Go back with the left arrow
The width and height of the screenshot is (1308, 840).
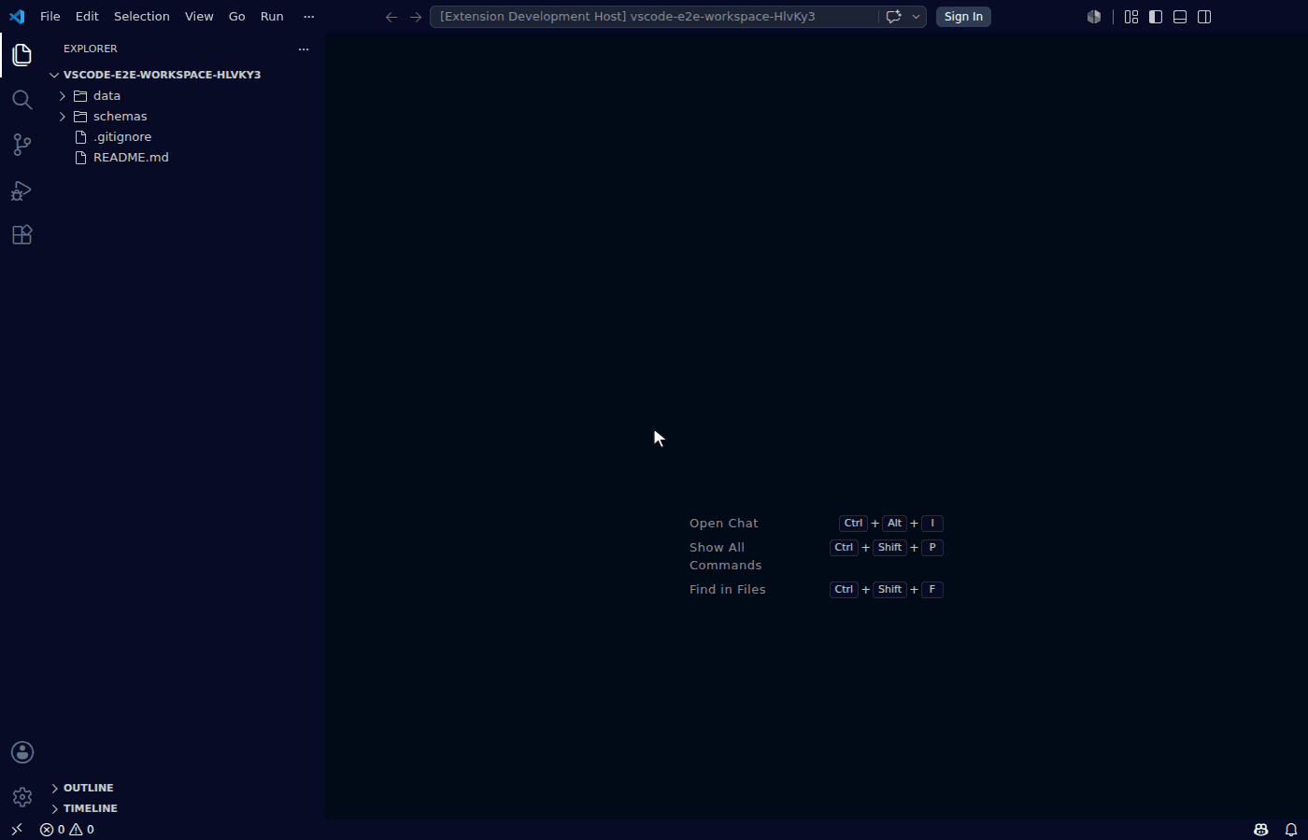[x=391, y=17]
